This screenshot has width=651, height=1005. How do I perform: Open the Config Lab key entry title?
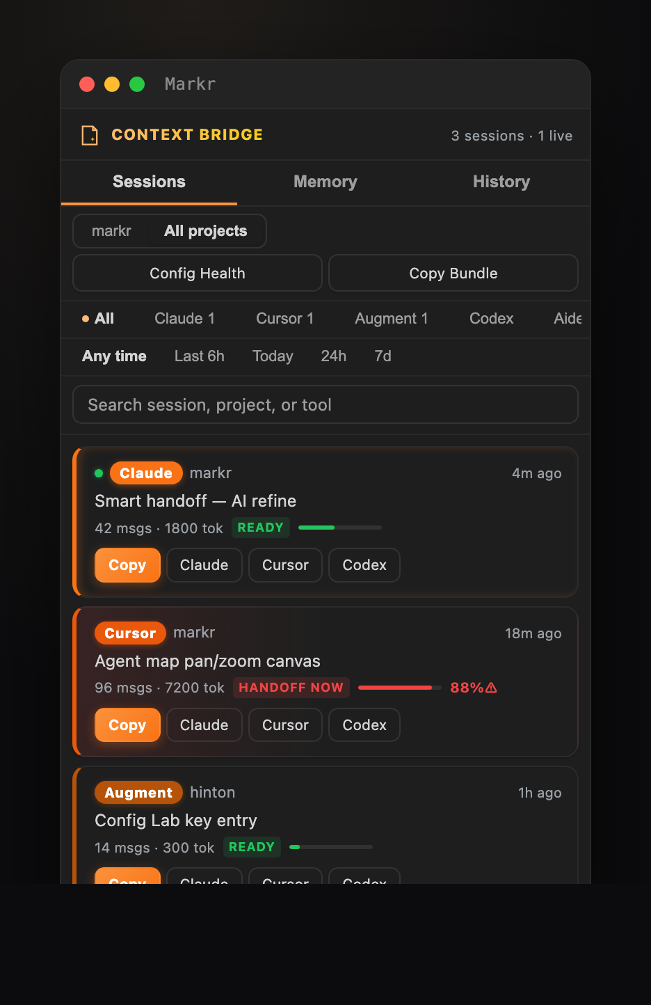(176, 821)
